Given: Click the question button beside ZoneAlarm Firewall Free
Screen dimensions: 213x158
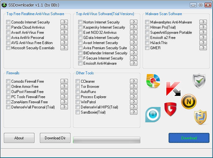Looking at the screenshot, I should tap(64, 102).
